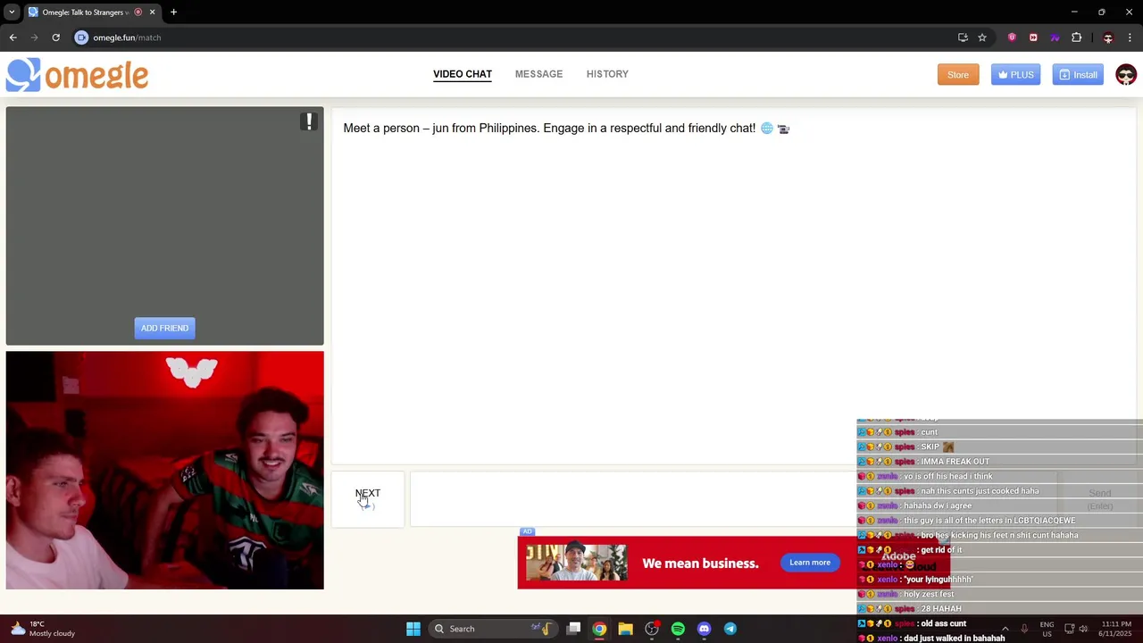Click the microphone icon in system tray

1024,629
